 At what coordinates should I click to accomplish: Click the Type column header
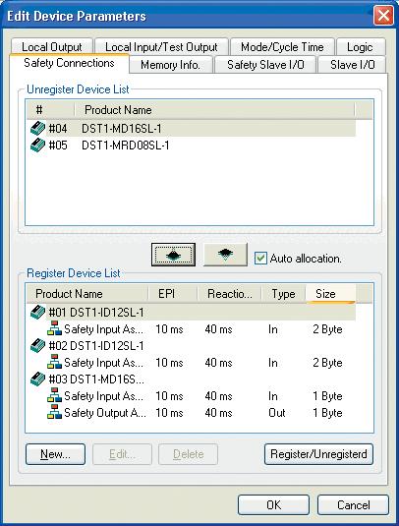click(x=284, y=294)
